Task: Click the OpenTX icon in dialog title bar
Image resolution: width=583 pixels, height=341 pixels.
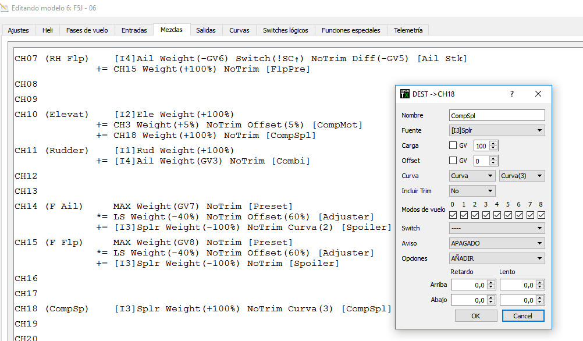Action: [405, 94]
